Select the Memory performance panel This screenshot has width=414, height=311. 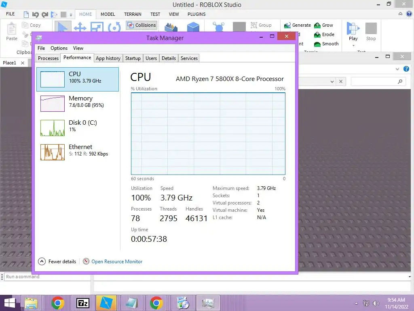78,103
